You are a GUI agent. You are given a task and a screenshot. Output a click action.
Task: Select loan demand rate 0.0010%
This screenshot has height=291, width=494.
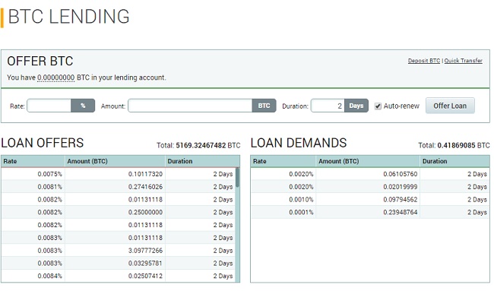pyautogui.click(x=301, y=200)
